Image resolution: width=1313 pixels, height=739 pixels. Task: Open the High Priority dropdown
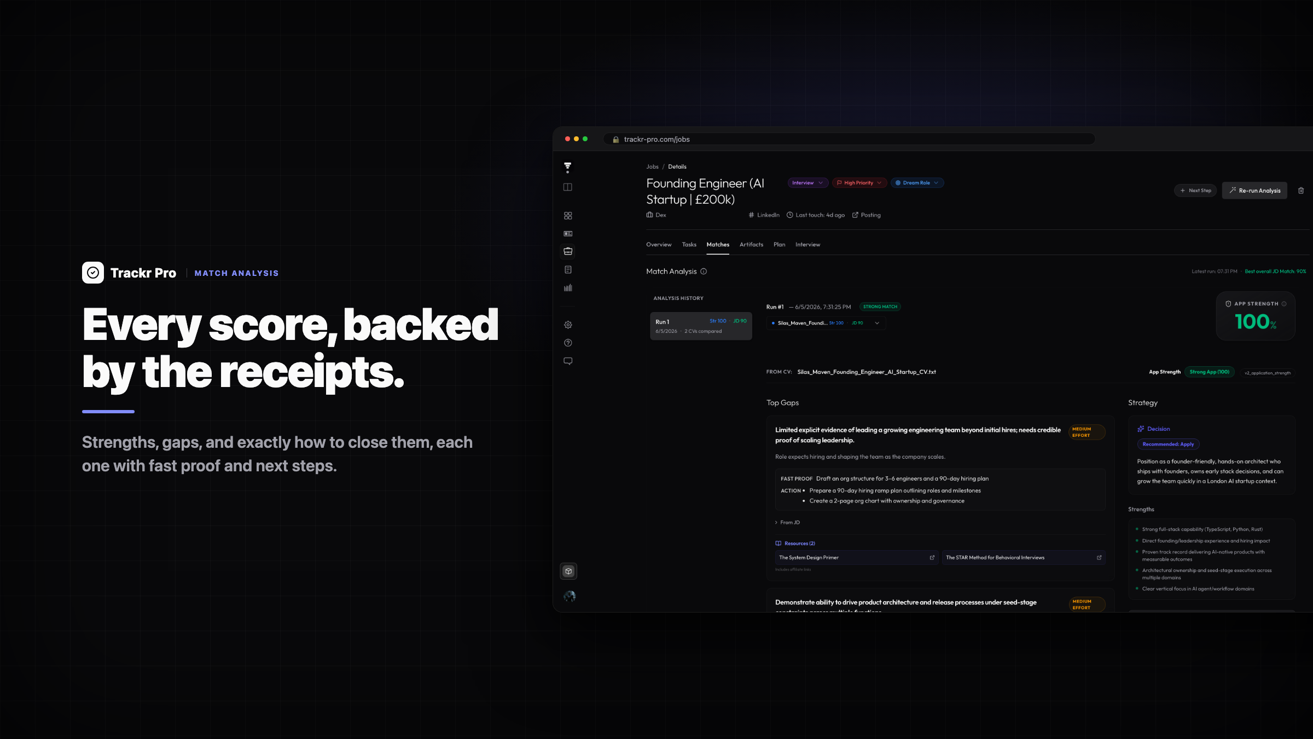pyautogui.click(x=859, y=183)
